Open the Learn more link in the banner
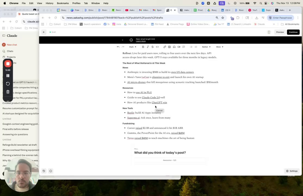Image resolution: width=303 pixels, height=196 pixels. 141,41
